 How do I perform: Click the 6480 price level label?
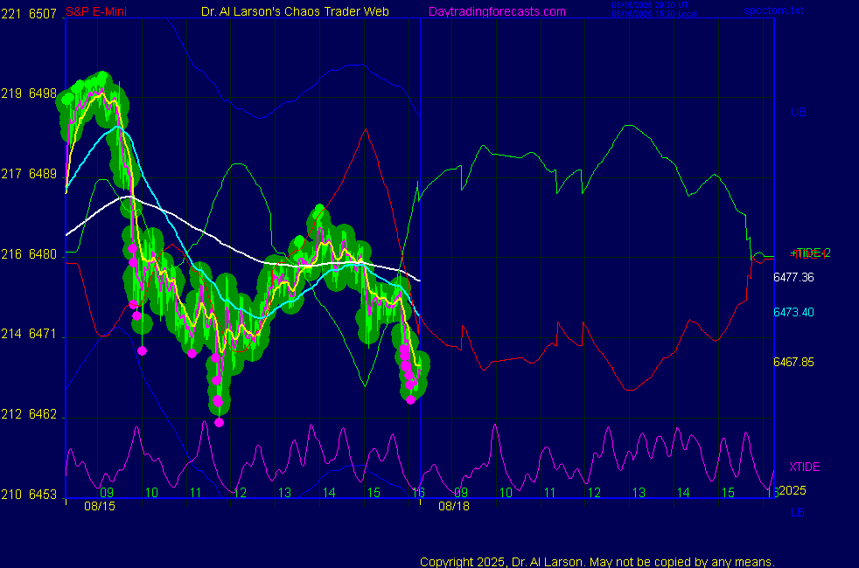point(43,254)
